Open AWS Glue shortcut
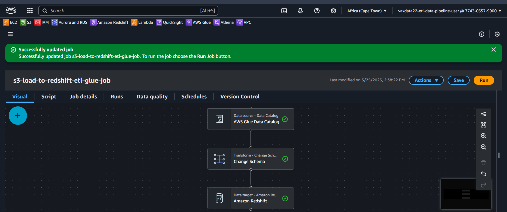507x212 pixels. (198, 22)
